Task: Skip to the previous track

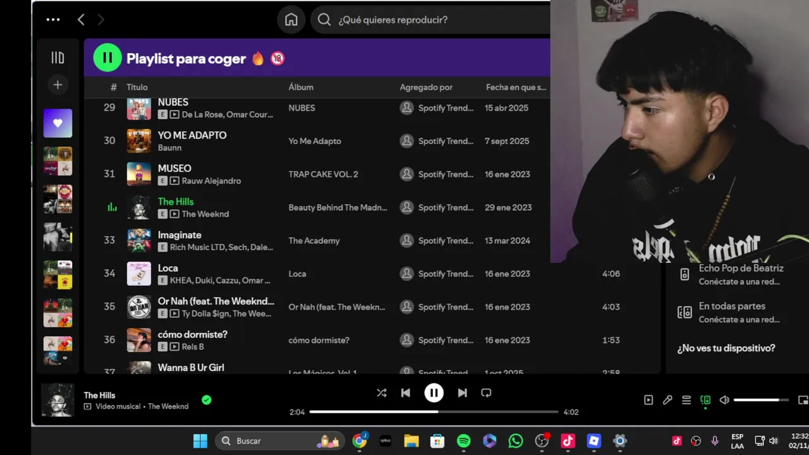Action: click(x=406, y=392)
